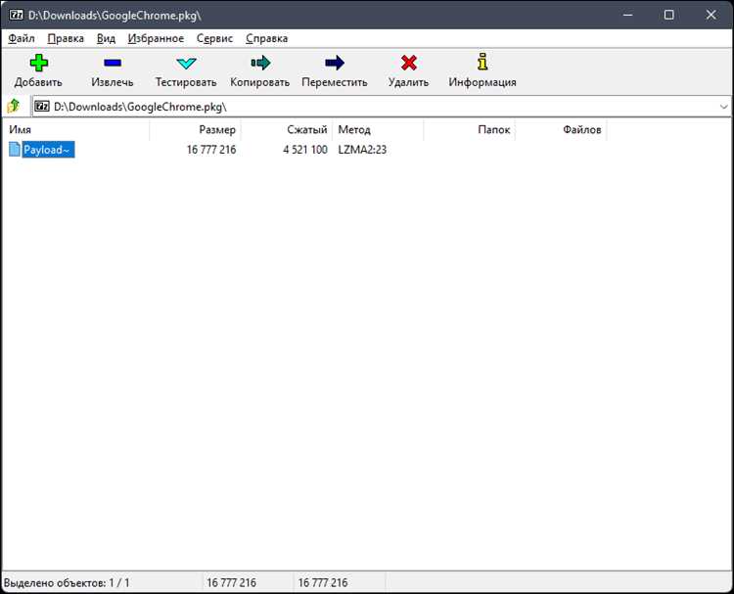Open the Вид menu
The width and height of the screenshot is (734, 594).
pyautogui.click(x=106, y=38)
